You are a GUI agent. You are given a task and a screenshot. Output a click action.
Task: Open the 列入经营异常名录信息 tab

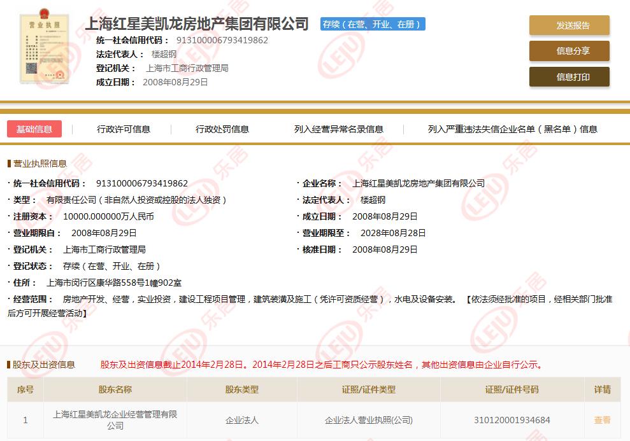pos(339,129)
